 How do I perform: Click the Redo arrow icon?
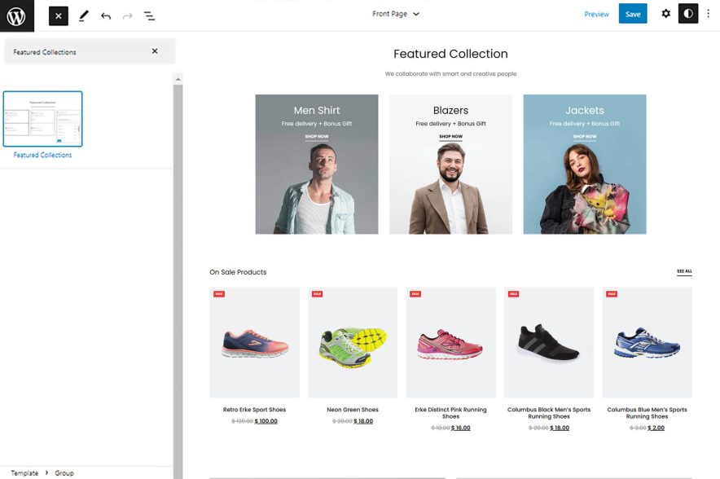click(x=126, y=15)
